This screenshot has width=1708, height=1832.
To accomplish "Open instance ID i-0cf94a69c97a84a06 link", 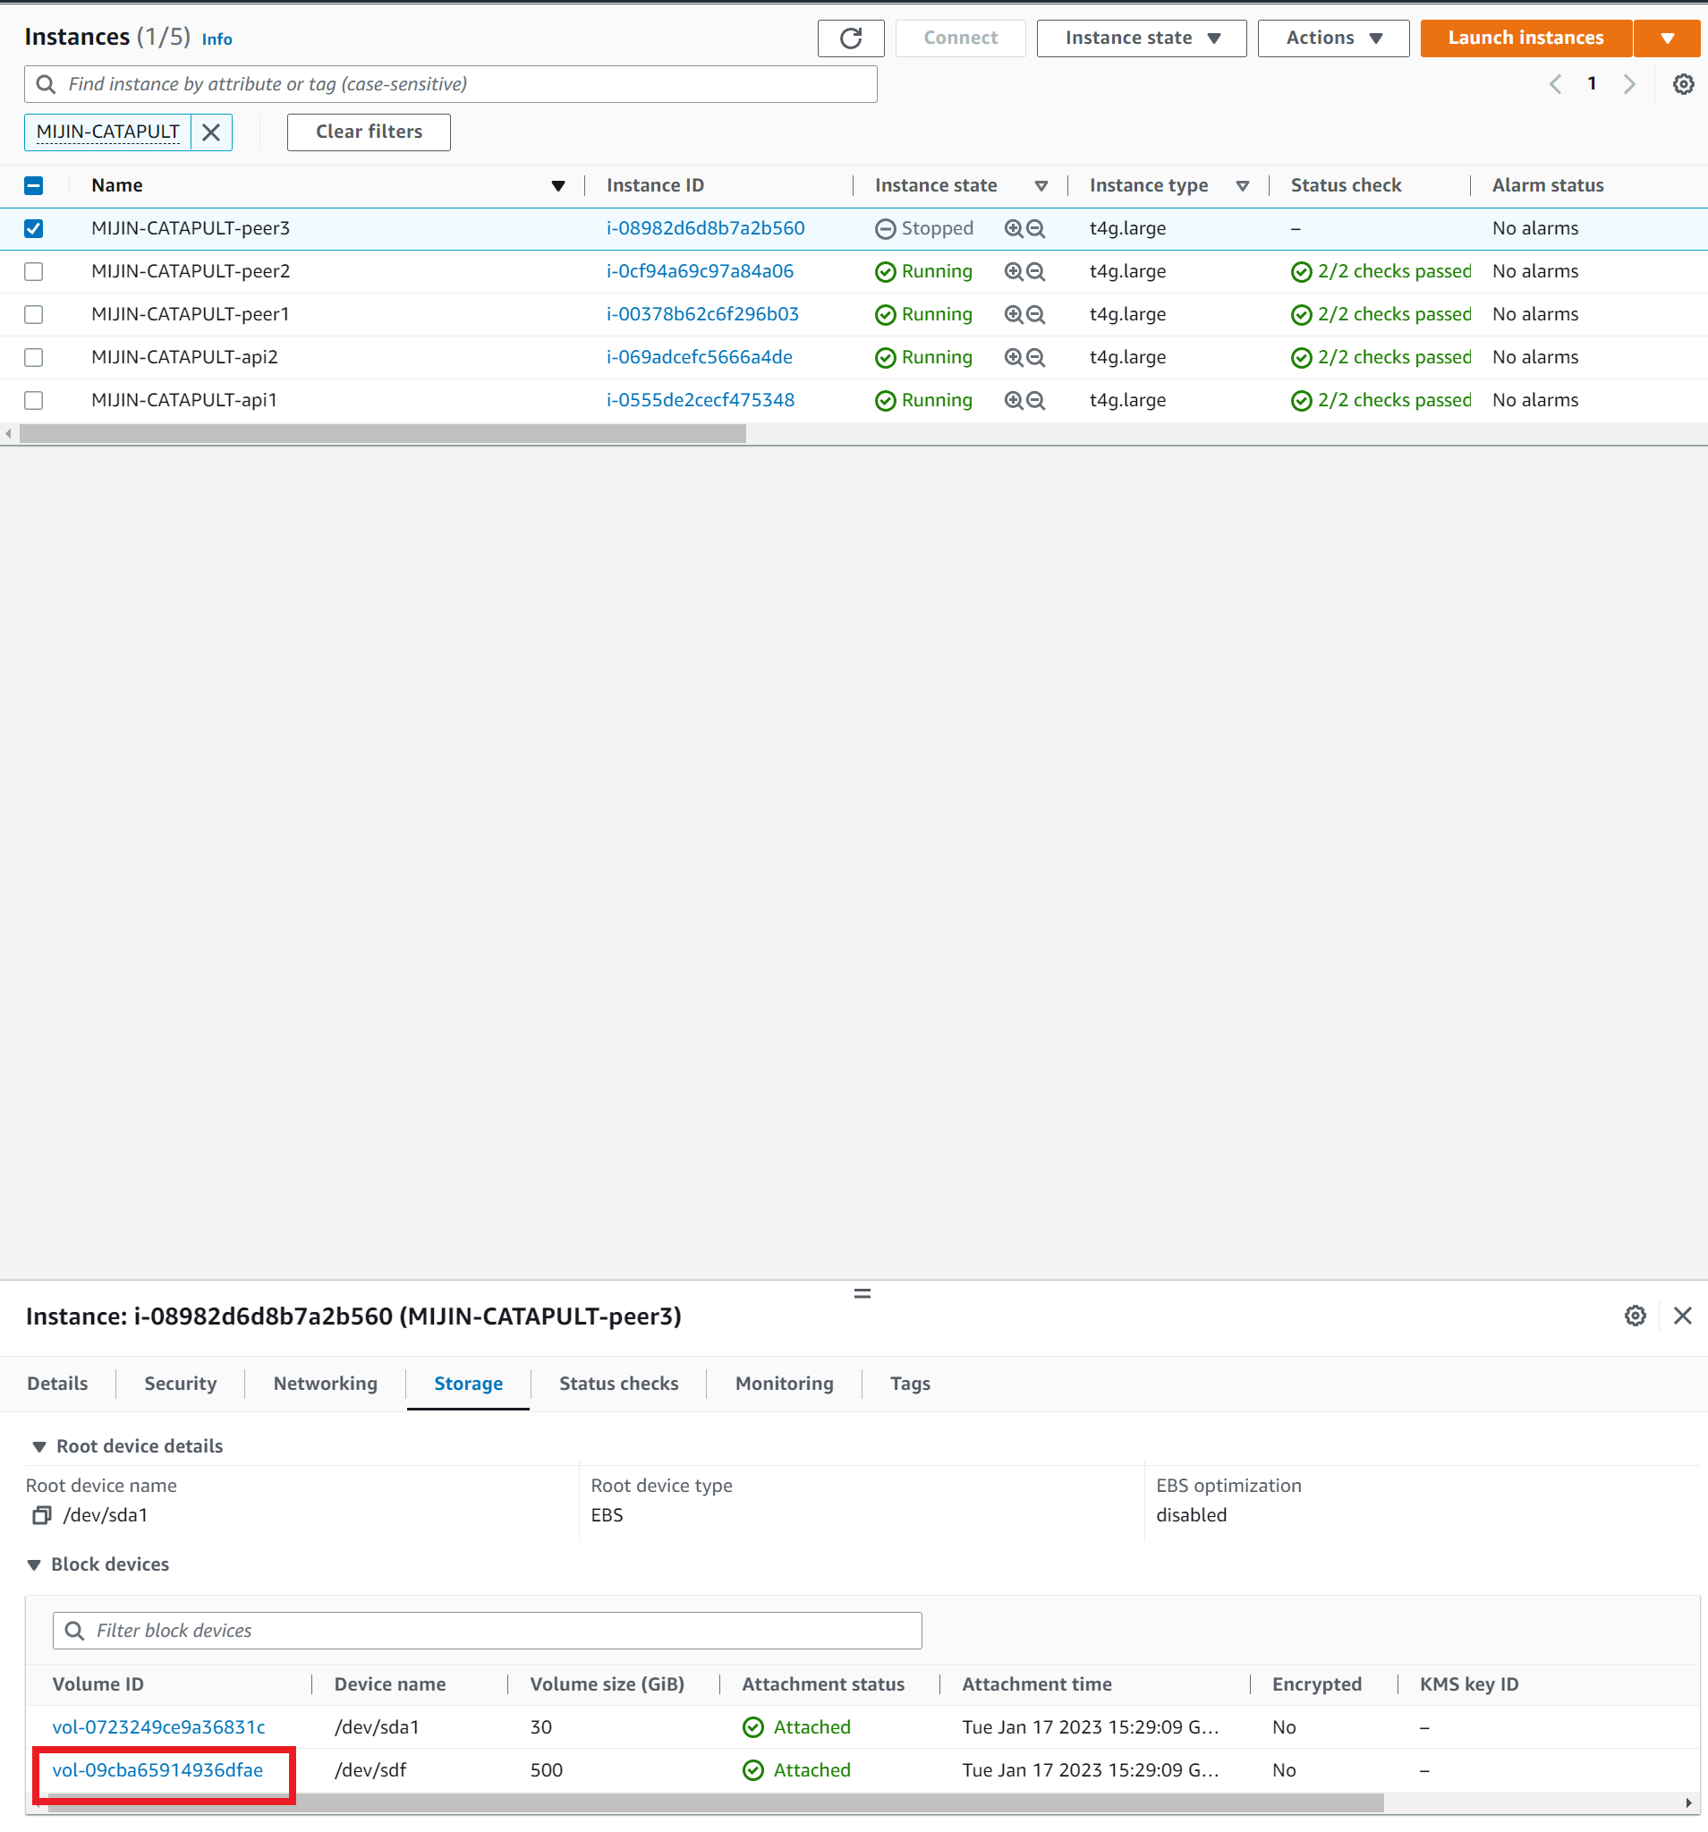I will (x=700, y=272).
